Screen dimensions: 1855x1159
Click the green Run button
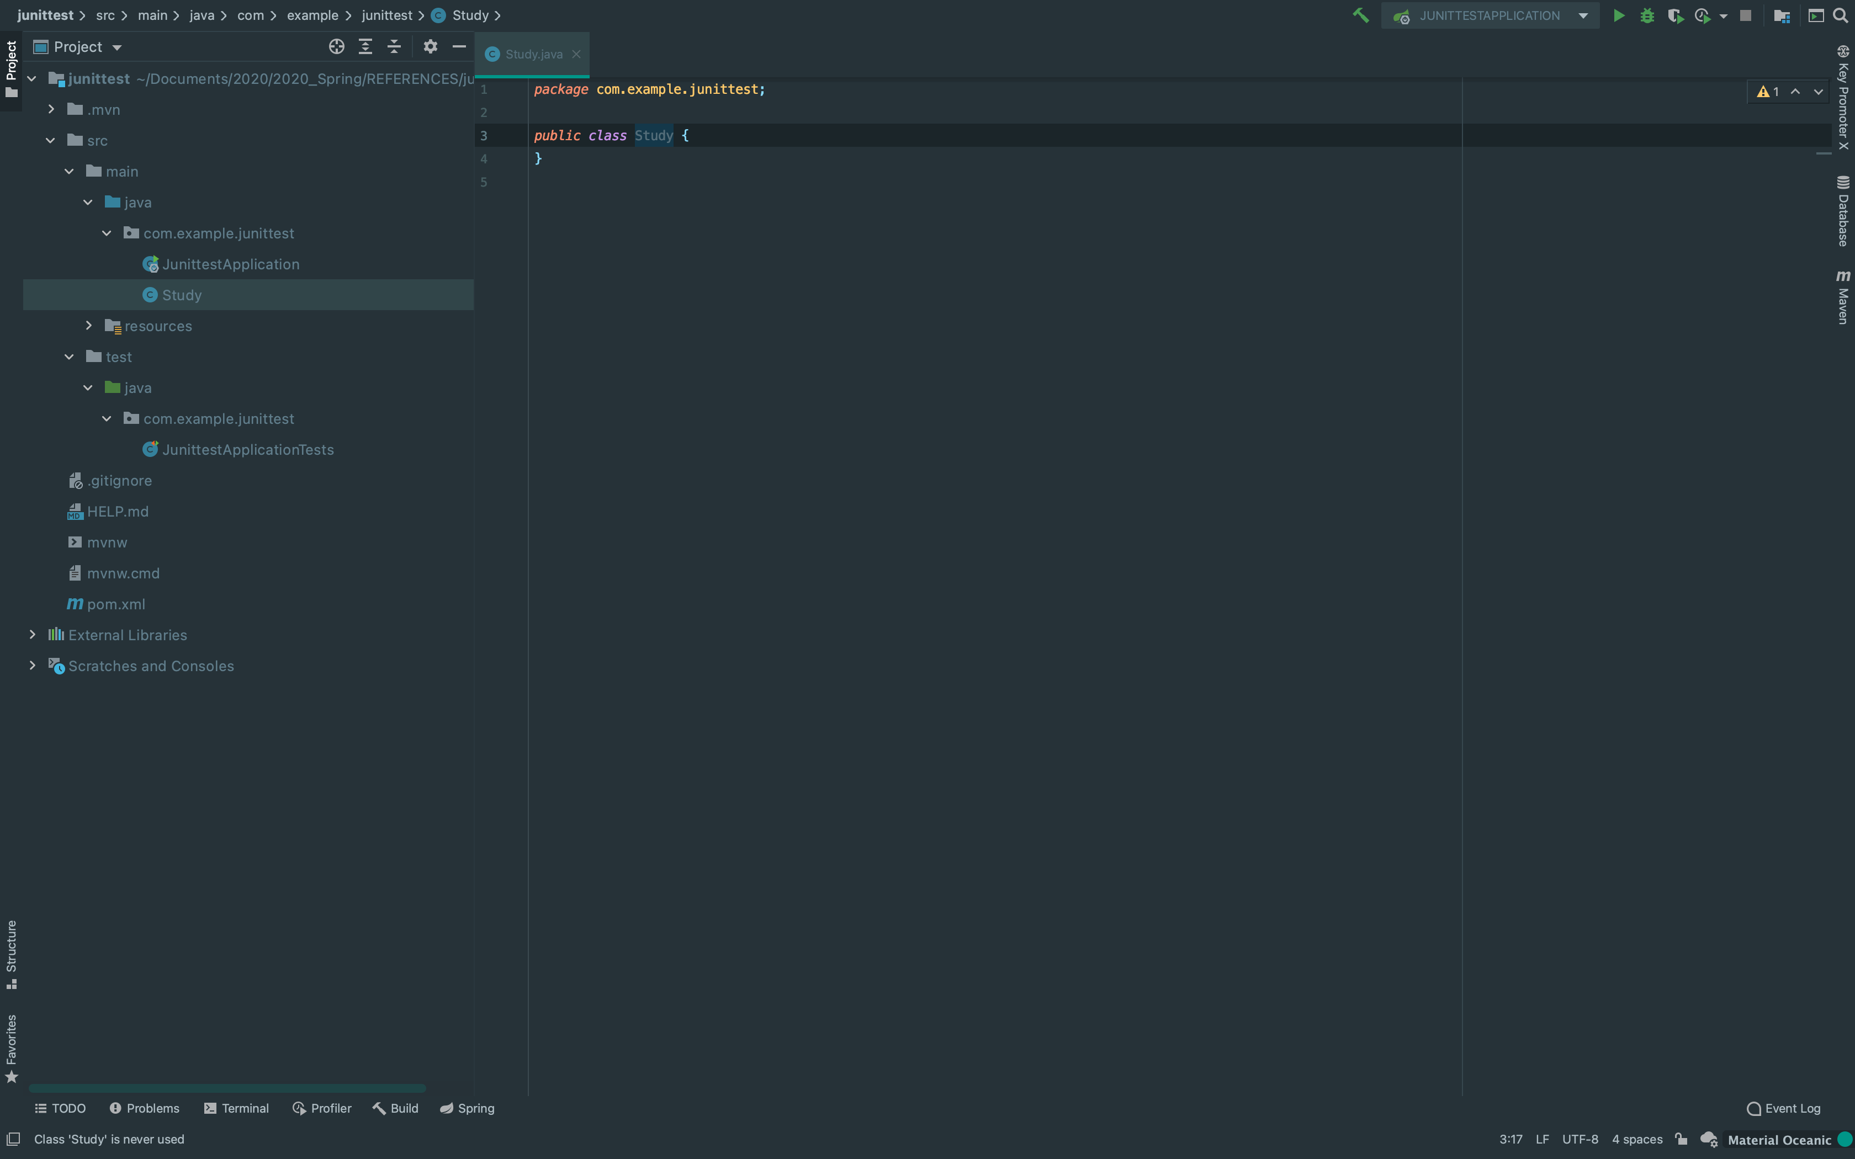(1618, 15)
